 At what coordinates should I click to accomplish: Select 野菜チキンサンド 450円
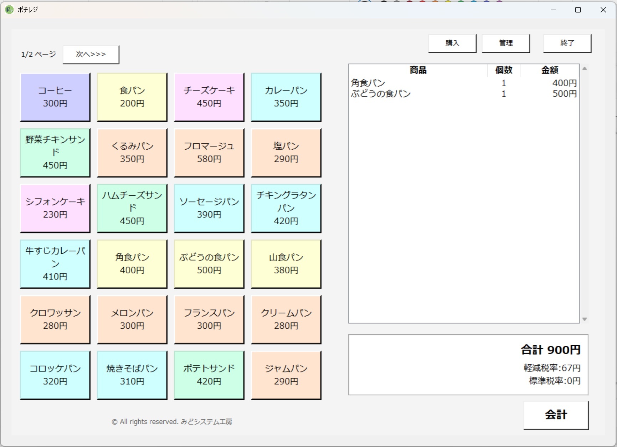tap(55, 153)
